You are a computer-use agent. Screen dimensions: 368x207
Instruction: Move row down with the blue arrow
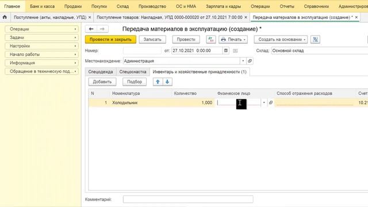point(167,82)
